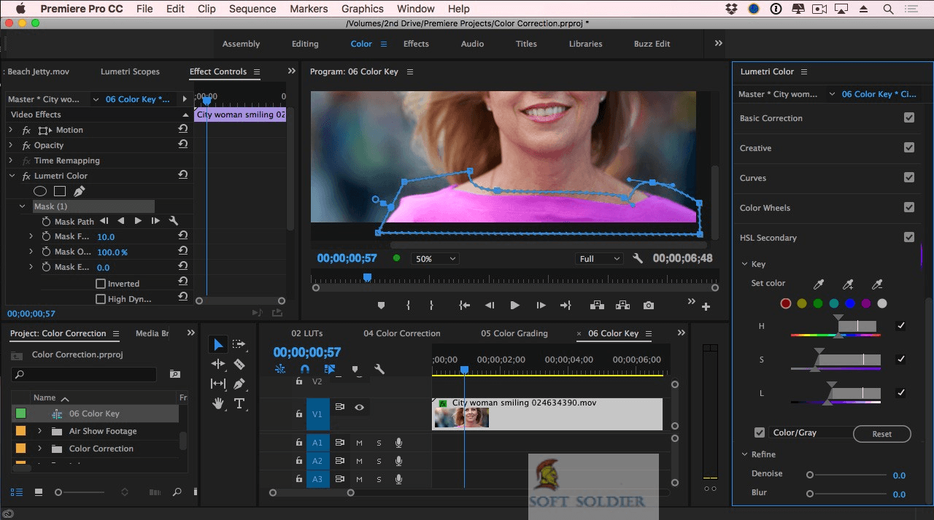Select the Selection tool

point(218,345)
